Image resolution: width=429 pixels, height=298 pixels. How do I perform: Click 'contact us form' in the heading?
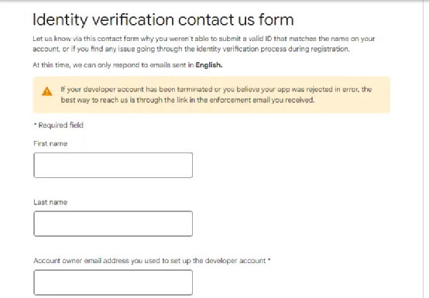pos(236,20)
